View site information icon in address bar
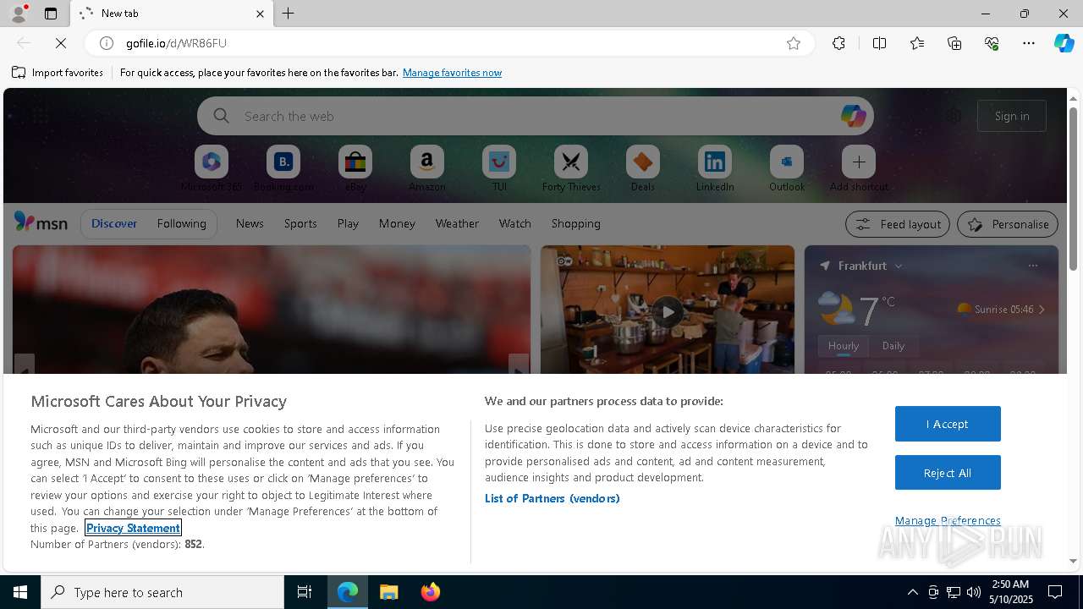This screenshot has width=1083, height=609. tap(107, 43)
